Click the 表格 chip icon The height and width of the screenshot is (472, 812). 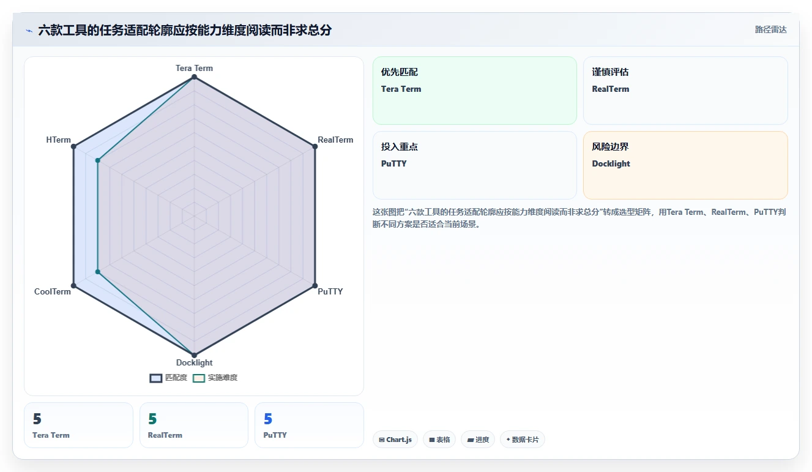pyautogui.click(x=432, y=440)
